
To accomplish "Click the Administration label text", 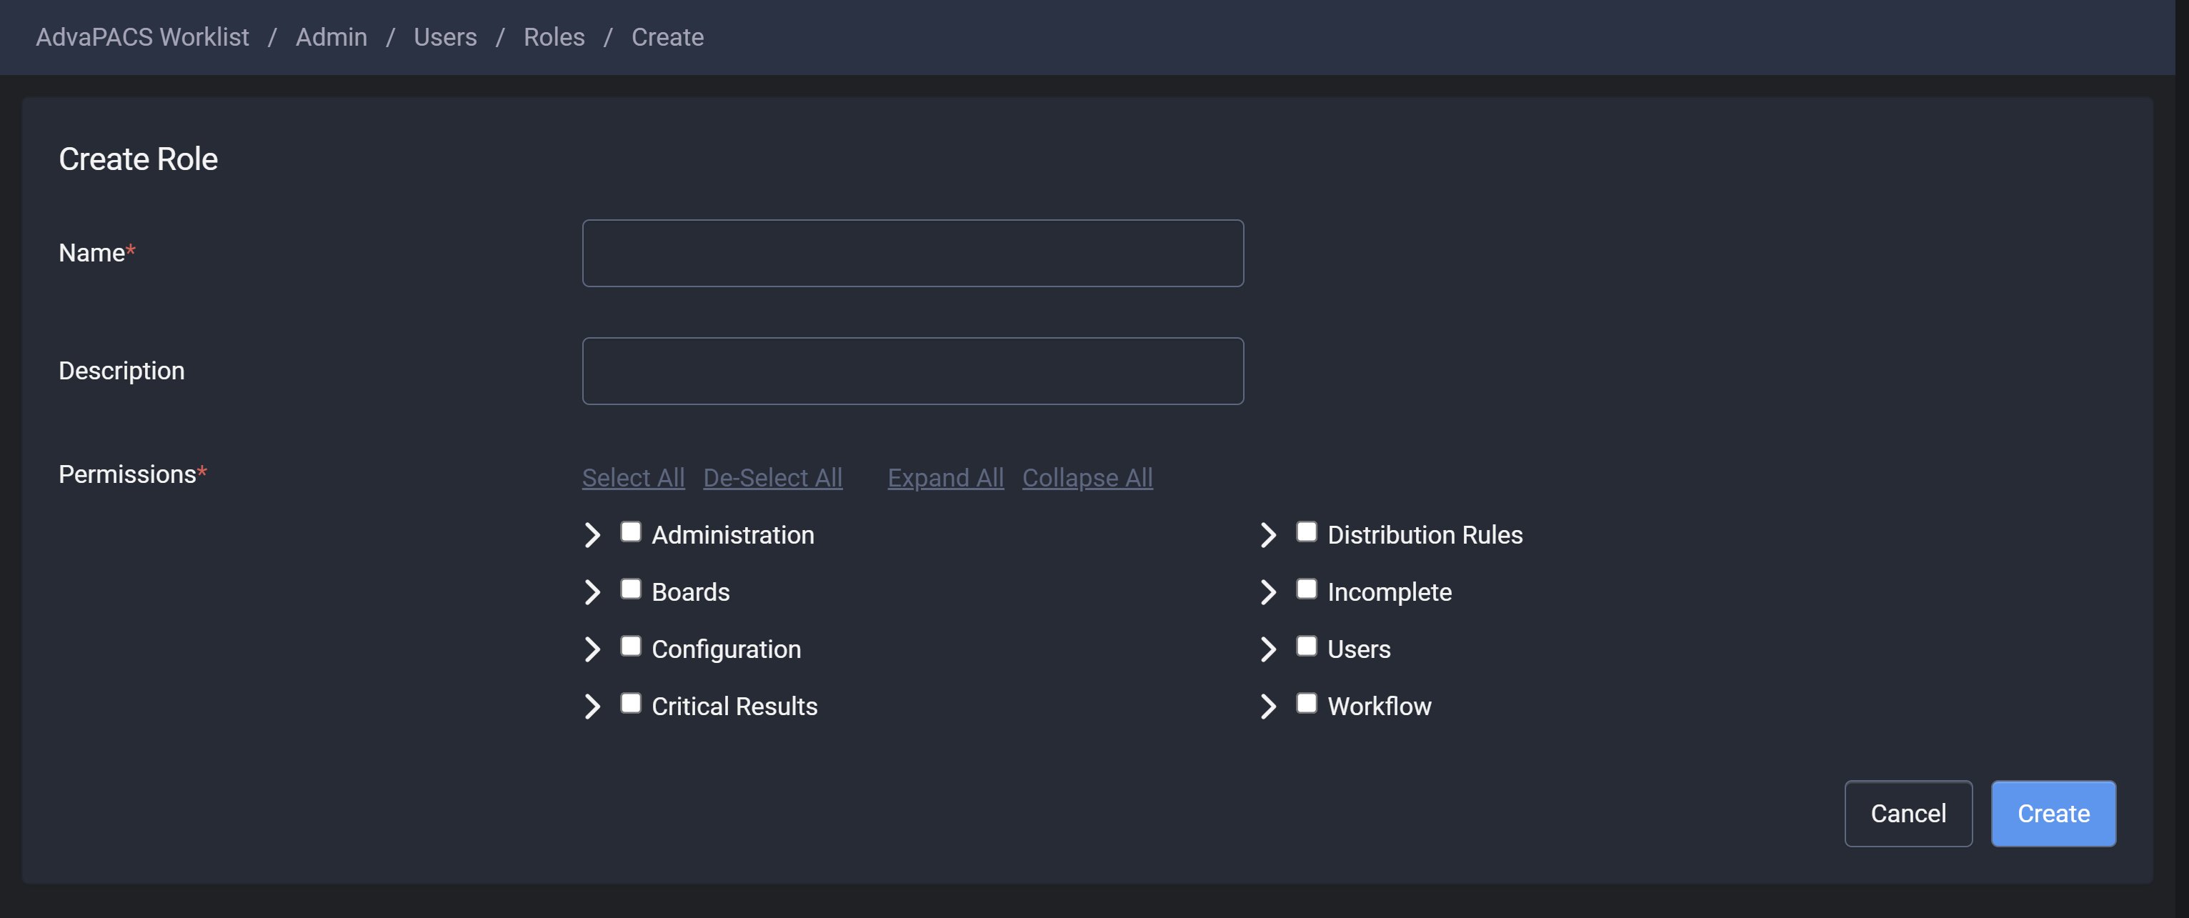I will (732, 534).
